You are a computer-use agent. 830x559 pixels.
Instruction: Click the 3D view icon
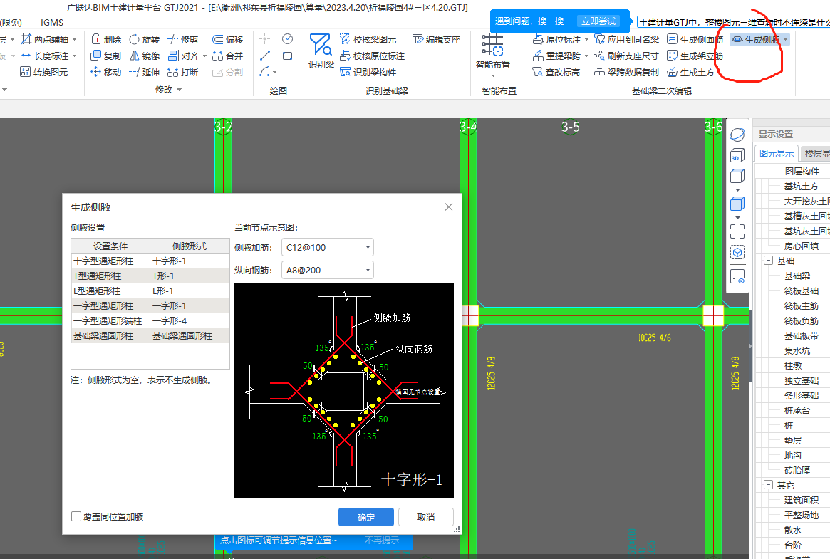click(x=737, y=155)
